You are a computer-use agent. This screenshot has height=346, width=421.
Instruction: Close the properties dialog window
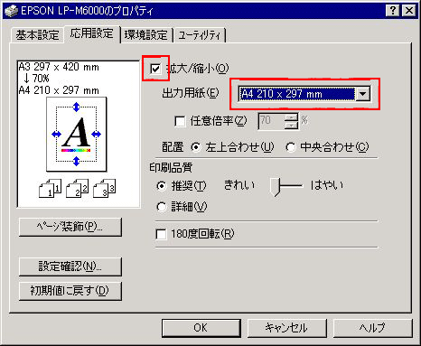tap(409, 11)
